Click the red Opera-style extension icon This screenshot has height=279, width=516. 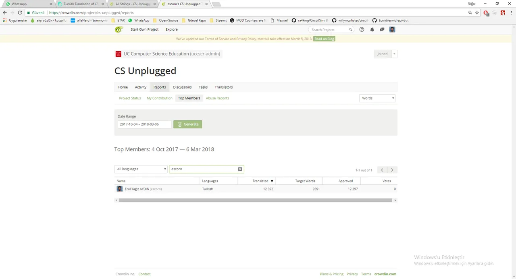[x=486, y=13]
